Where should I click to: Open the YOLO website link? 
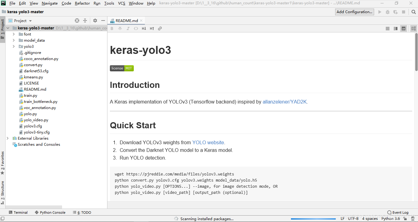click(x=208, y=142)
